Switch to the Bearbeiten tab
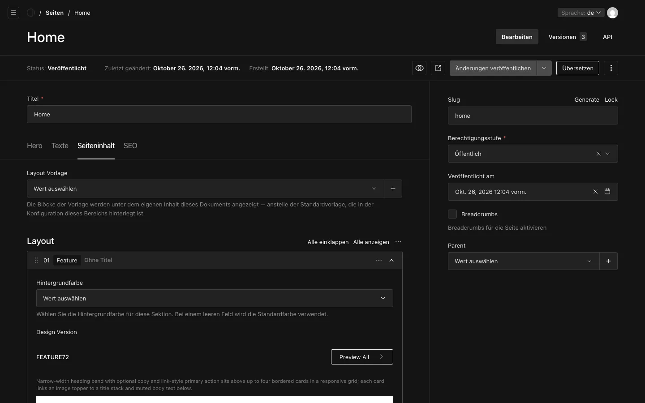Viewport: 645px width, 403px height. (x=517, y=37)
